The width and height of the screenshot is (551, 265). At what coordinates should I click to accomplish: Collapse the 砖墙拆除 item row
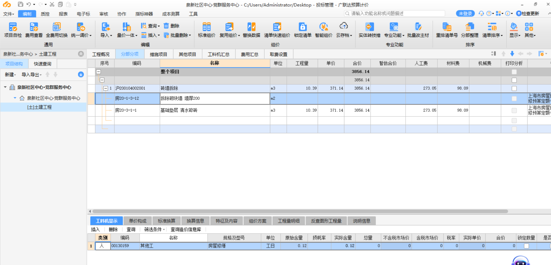pos(106,88)
